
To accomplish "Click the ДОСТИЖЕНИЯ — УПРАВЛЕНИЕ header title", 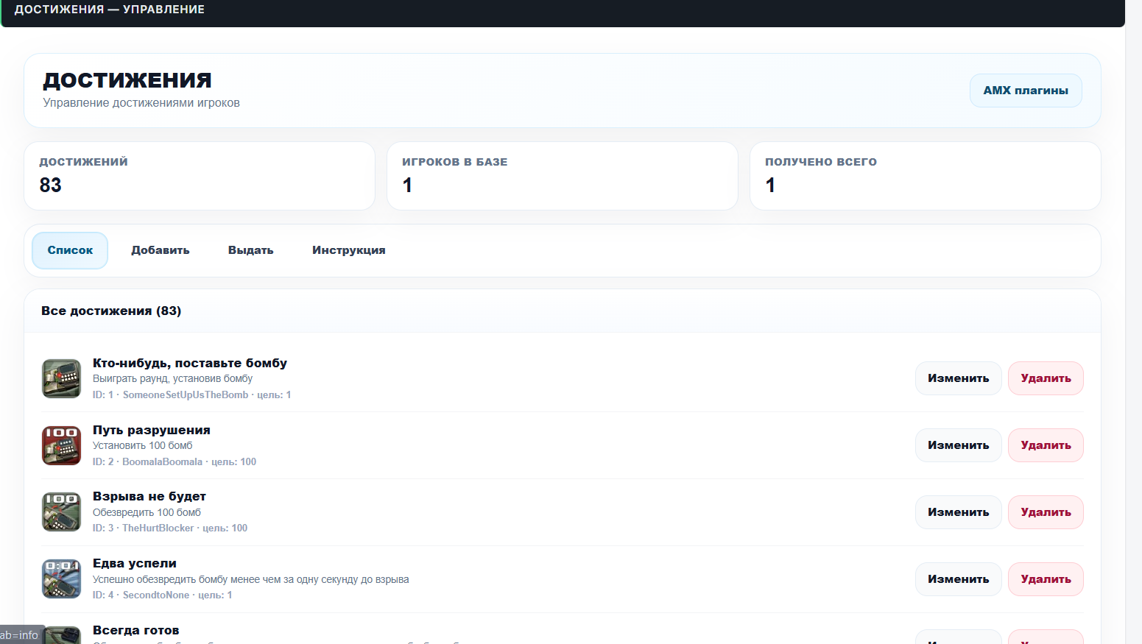I will [x=110, y=10].
